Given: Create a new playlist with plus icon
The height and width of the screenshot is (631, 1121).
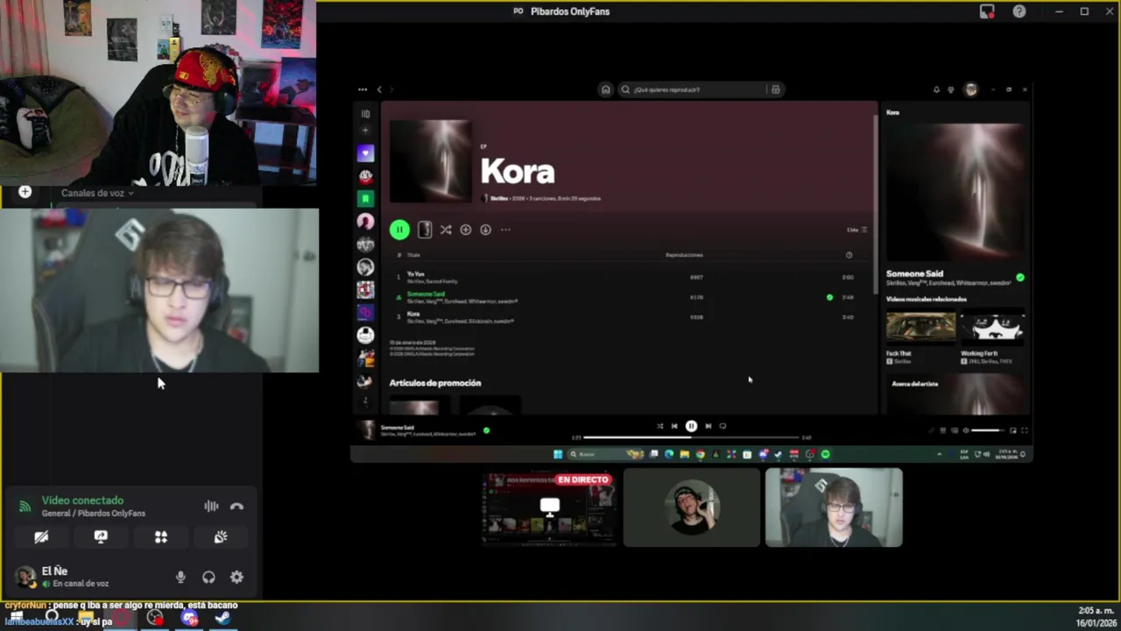Looking at the screenshot, I should tap(365, 131).
